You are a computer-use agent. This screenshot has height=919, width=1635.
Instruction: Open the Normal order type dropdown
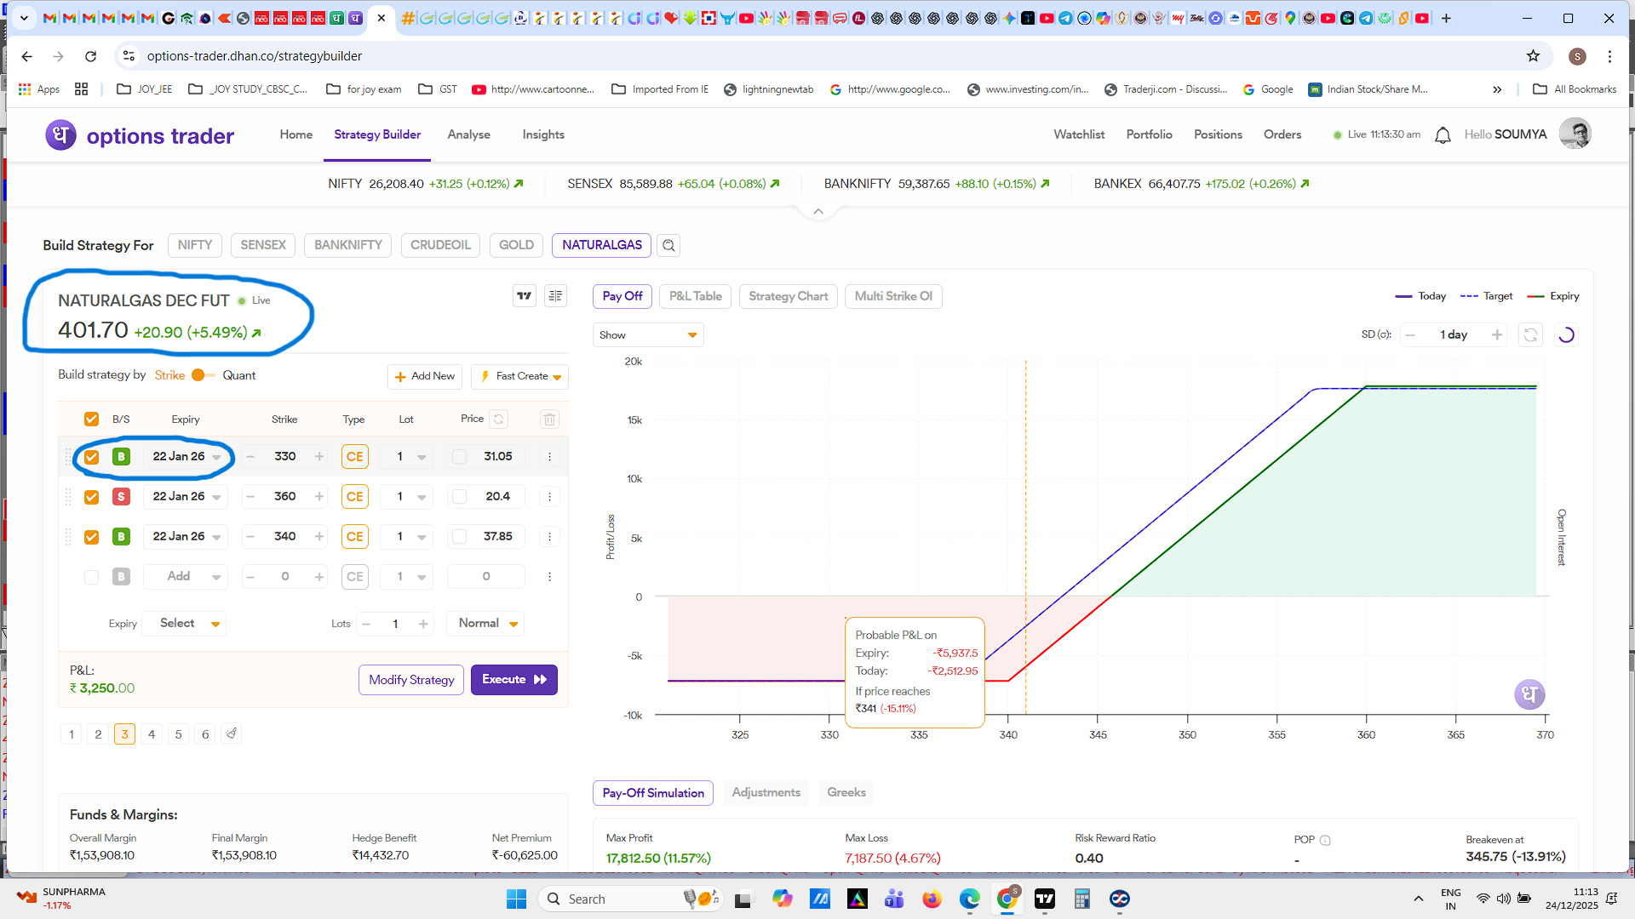click(x=487, y=624)
